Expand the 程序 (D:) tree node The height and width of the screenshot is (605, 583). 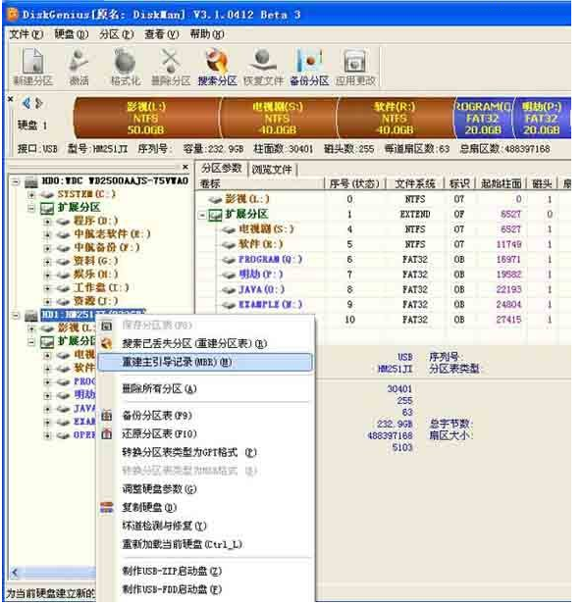pos(47,222)
